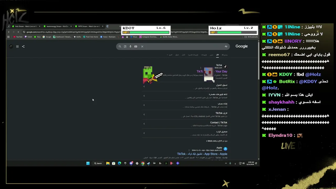Go forward in Chrome navigation
Screen dimensions: 336x189
[13, 32]
